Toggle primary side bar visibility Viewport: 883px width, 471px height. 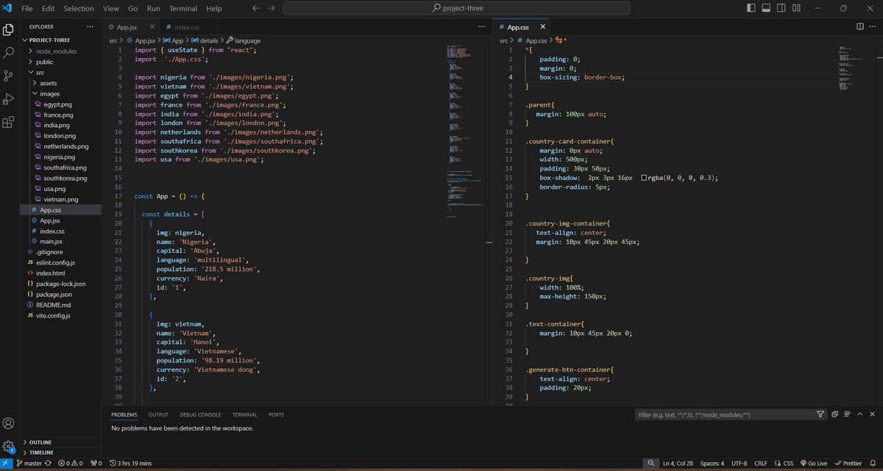[x=751, y=8]
